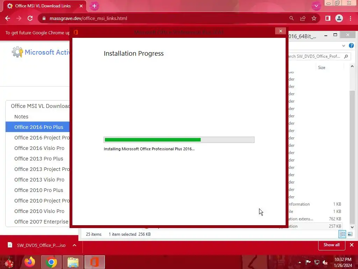358x269 pixels.
Task: Open Office 2013 Visio Pro link
Action: (x=39, y=180)
